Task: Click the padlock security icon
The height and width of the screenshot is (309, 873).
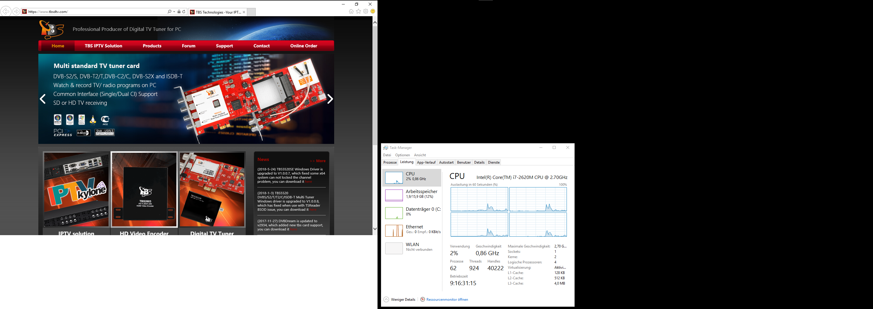Action: (179, 11)
